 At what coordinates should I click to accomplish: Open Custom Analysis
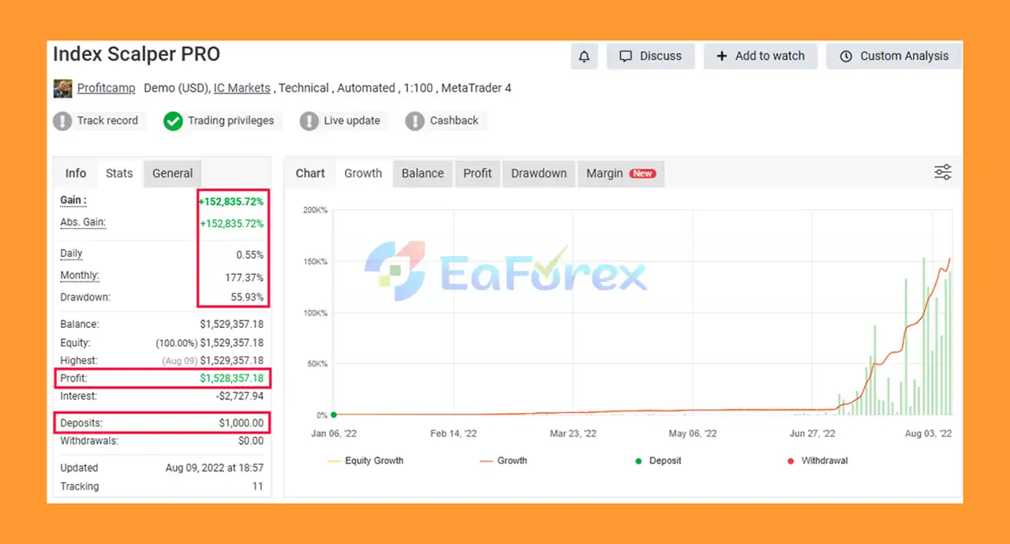click(894, 56)
